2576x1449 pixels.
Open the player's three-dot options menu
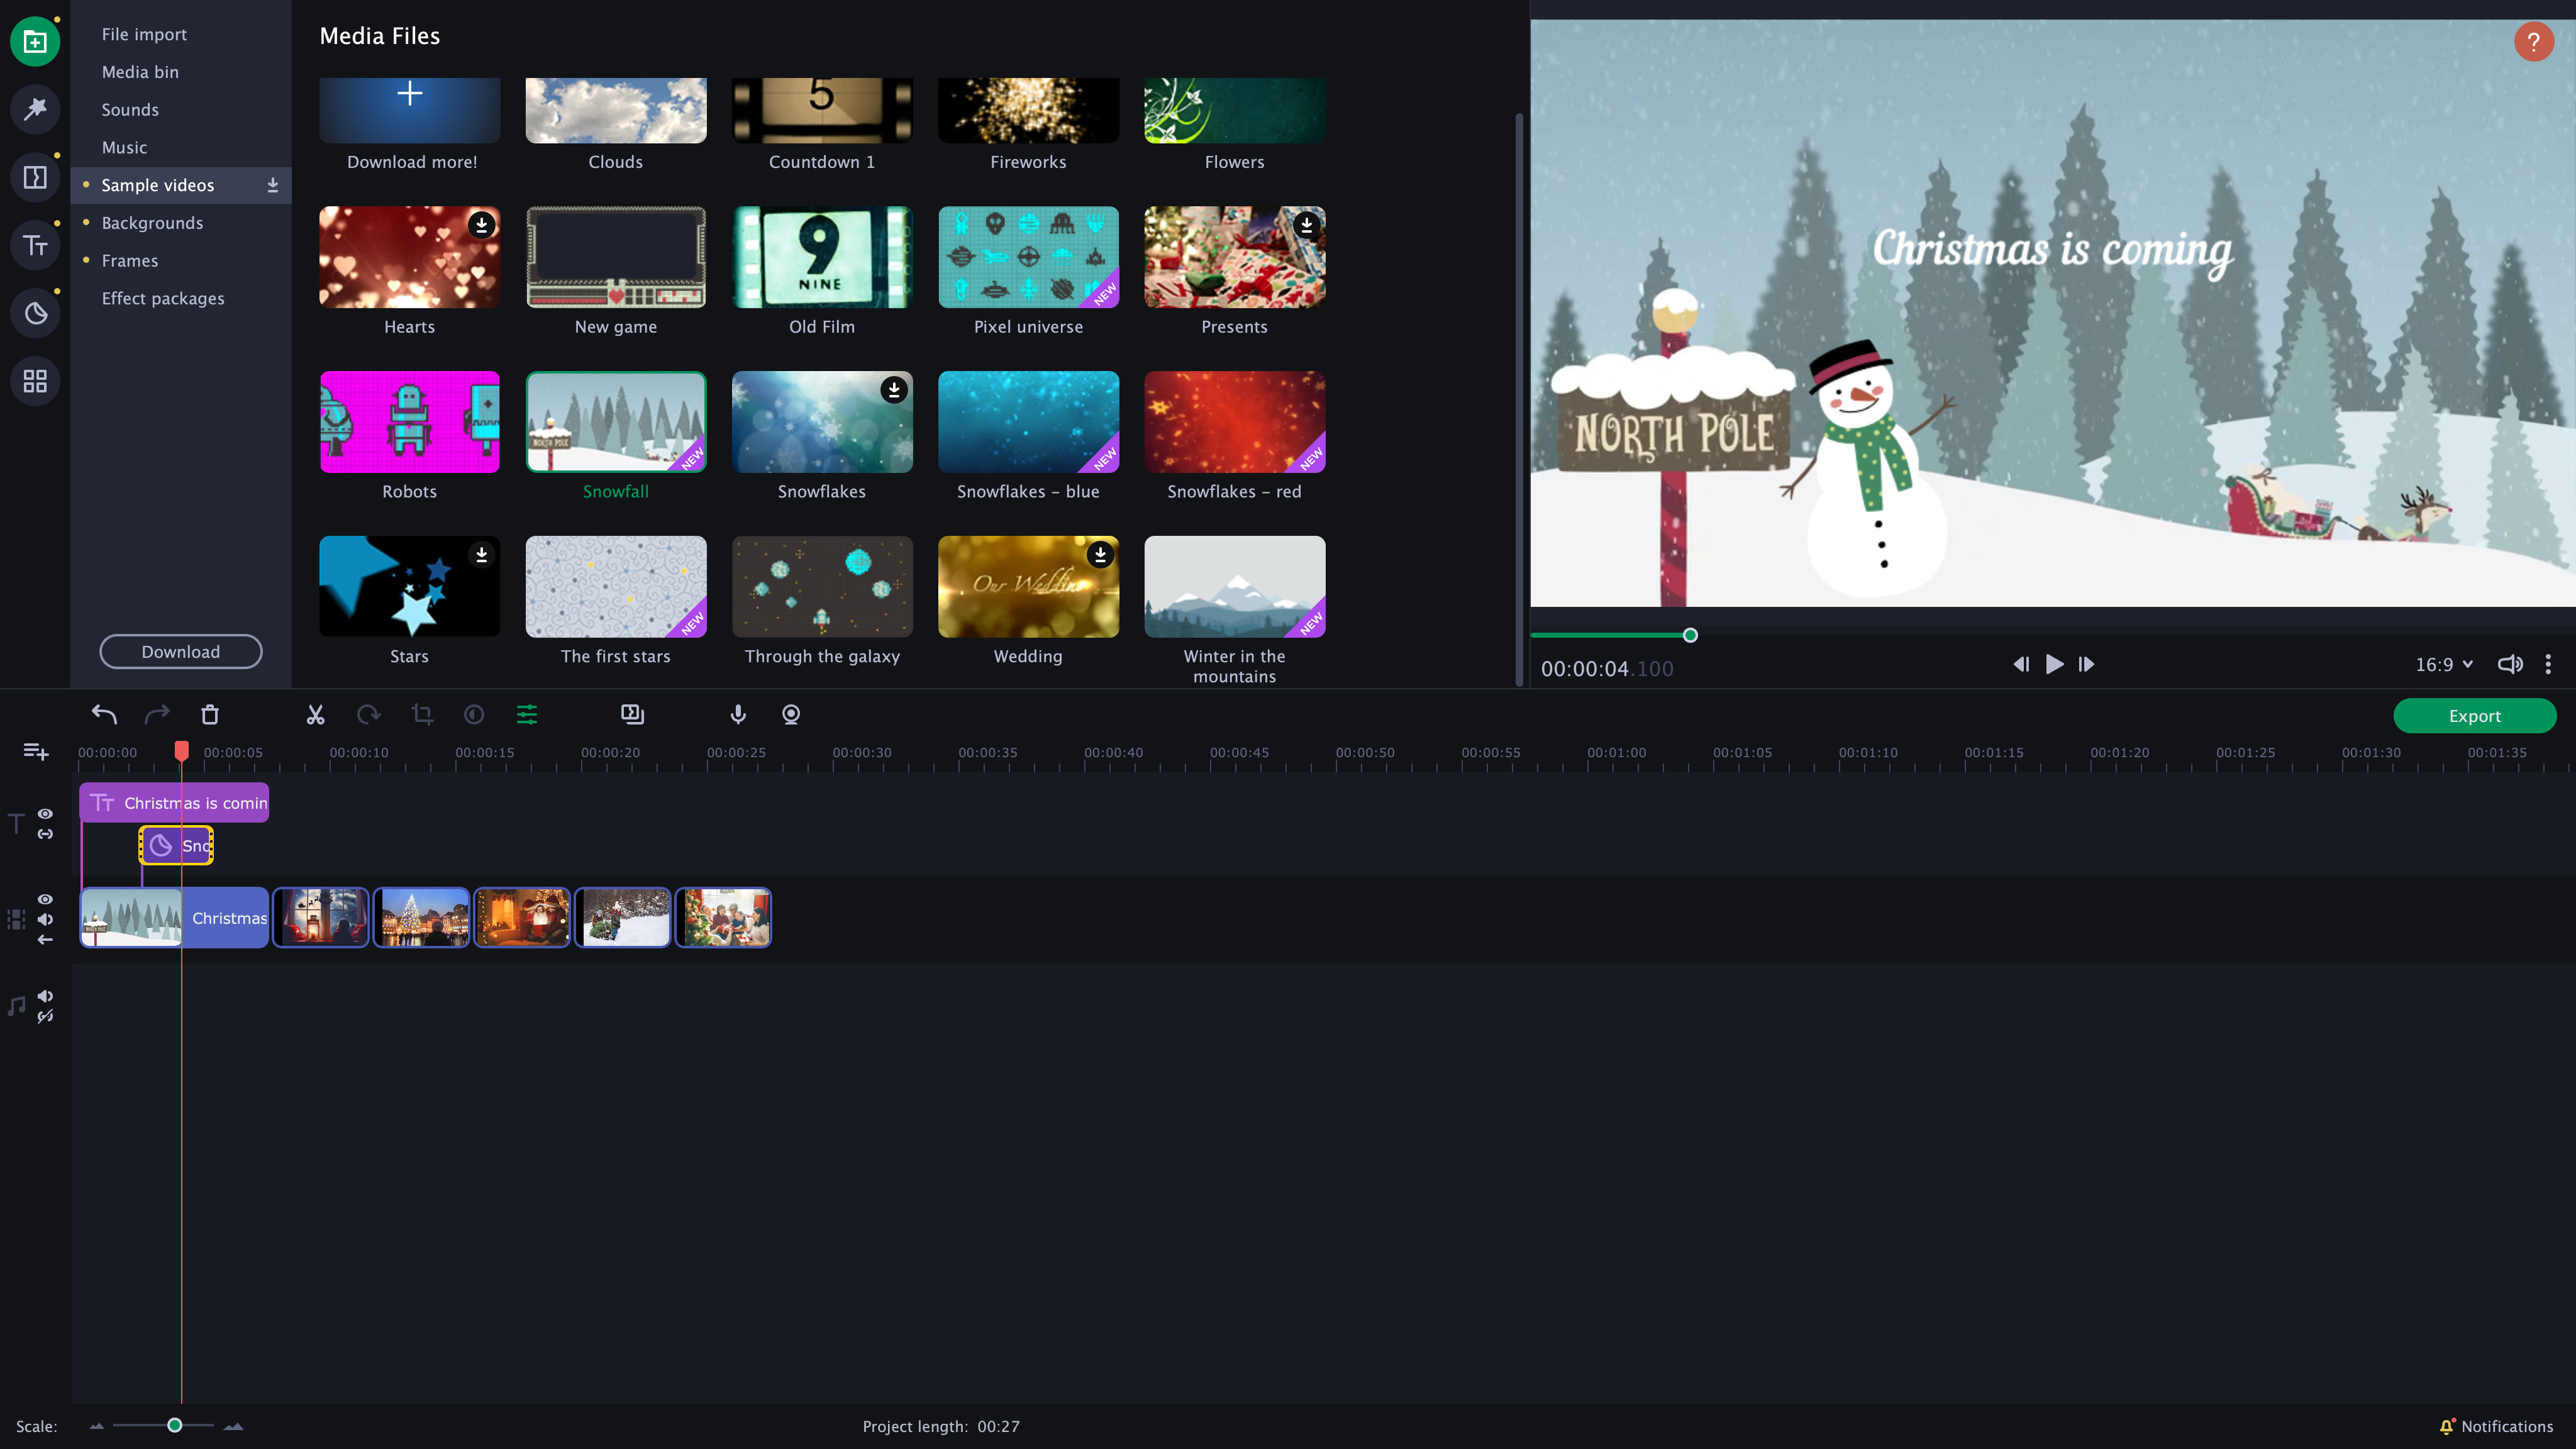2548,663
